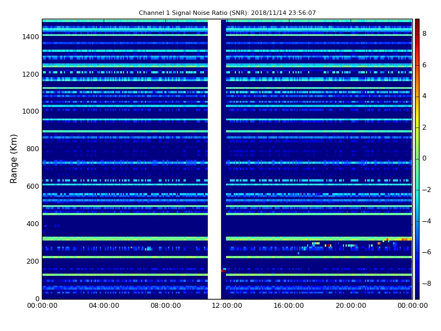Click the colorbar label 4
Image resolution: width=441 pixels, height=331 pixels.
click(424, 96)
